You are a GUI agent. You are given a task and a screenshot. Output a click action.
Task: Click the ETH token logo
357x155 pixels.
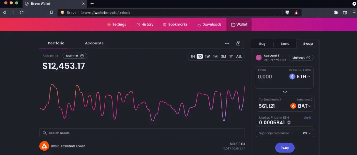tap(292, 77)
